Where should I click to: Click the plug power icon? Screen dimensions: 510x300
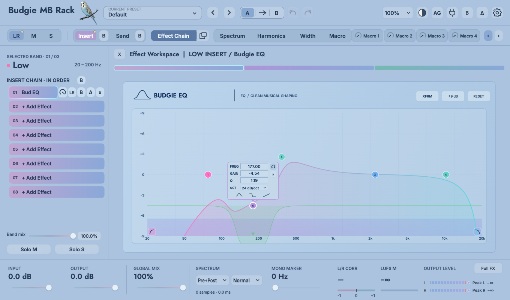pos(452,13)
